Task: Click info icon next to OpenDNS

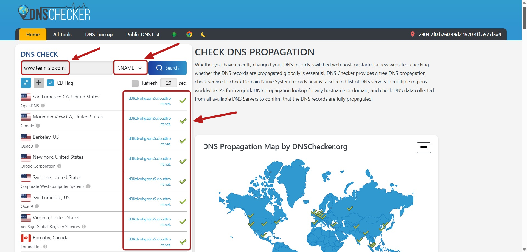Action: click(43, 106)
